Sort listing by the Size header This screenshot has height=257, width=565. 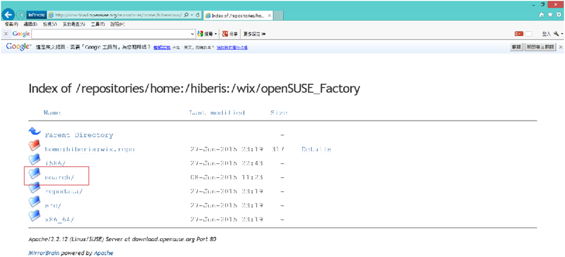279,112
